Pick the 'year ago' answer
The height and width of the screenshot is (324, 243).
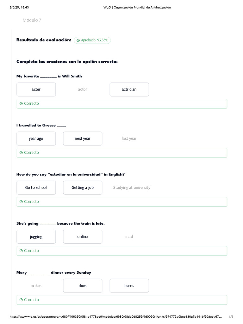[36, 139]
